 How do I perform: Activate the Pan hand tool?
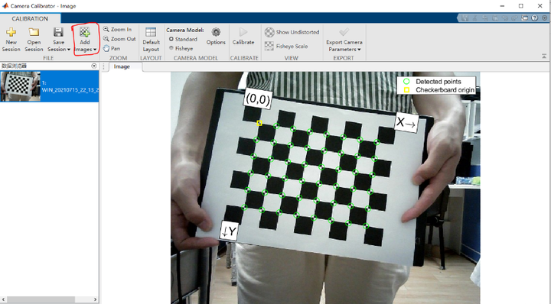(112, 48)
